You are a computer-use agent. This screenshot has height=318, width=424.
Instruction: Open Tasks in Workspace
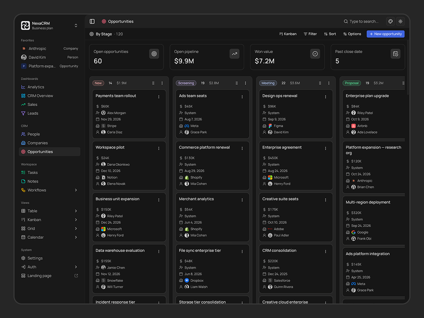(x=49, y=173)
